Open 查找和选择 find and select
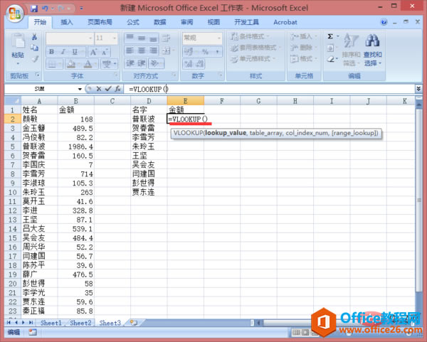The width and height of the screenshot is (427, 342). coord(373,51)
